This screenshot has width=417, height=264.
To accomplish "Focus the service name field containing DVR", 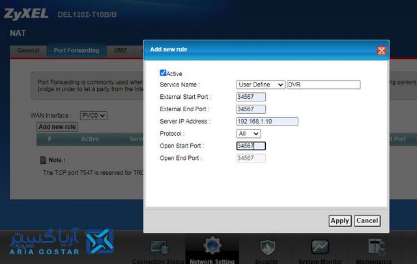I will (x=324, y=85).
